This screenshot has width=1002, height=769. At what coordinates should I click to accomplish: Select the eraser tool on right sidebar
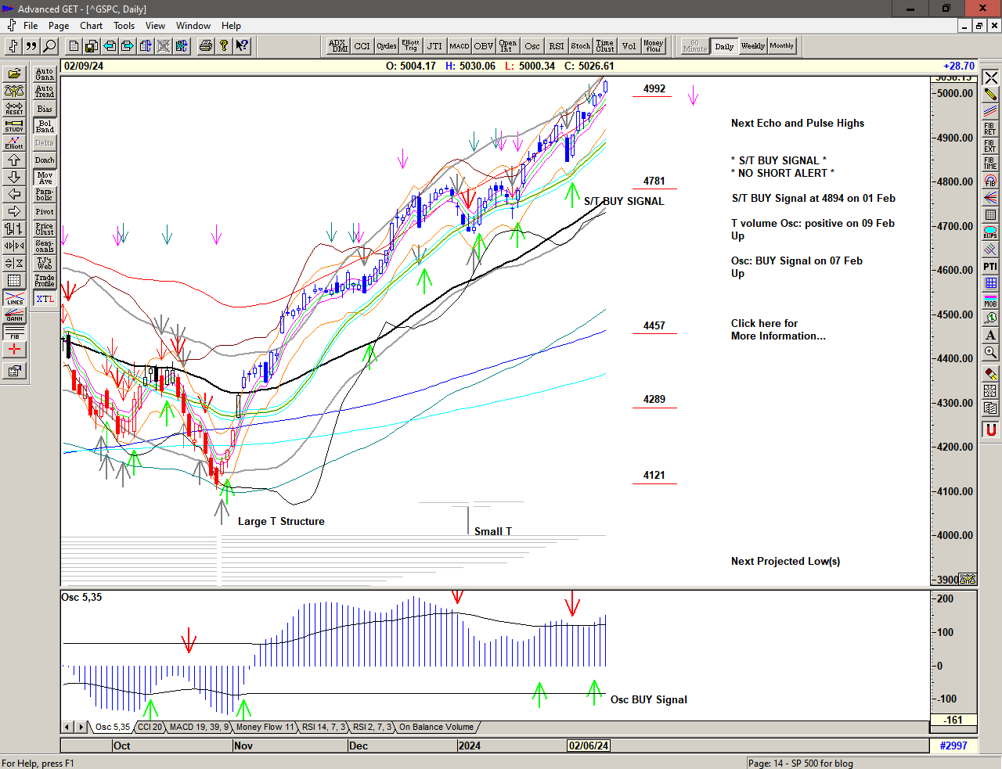(x=990, y=373)
